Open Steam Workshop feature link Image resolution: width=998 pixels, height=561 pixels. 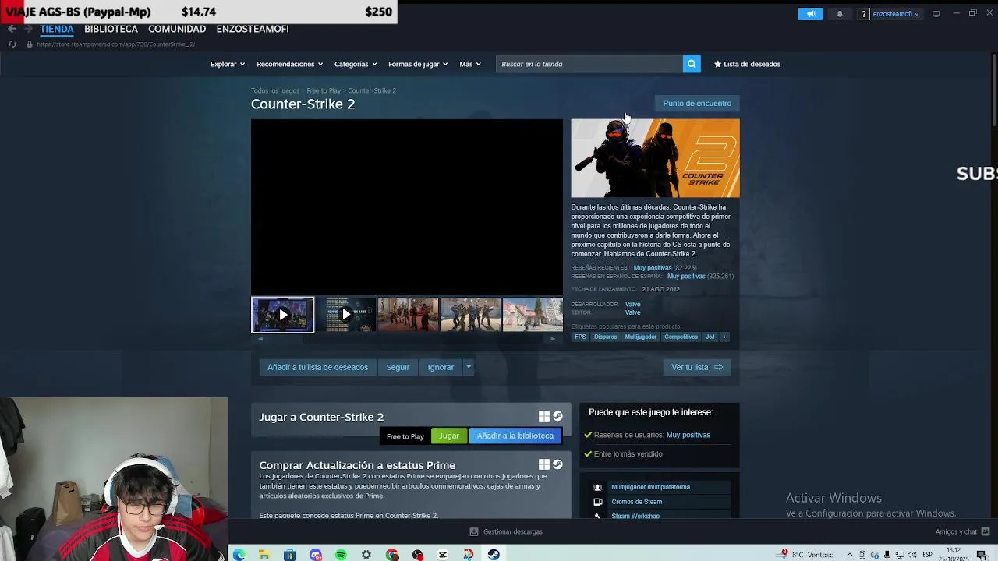coord(635,516)
